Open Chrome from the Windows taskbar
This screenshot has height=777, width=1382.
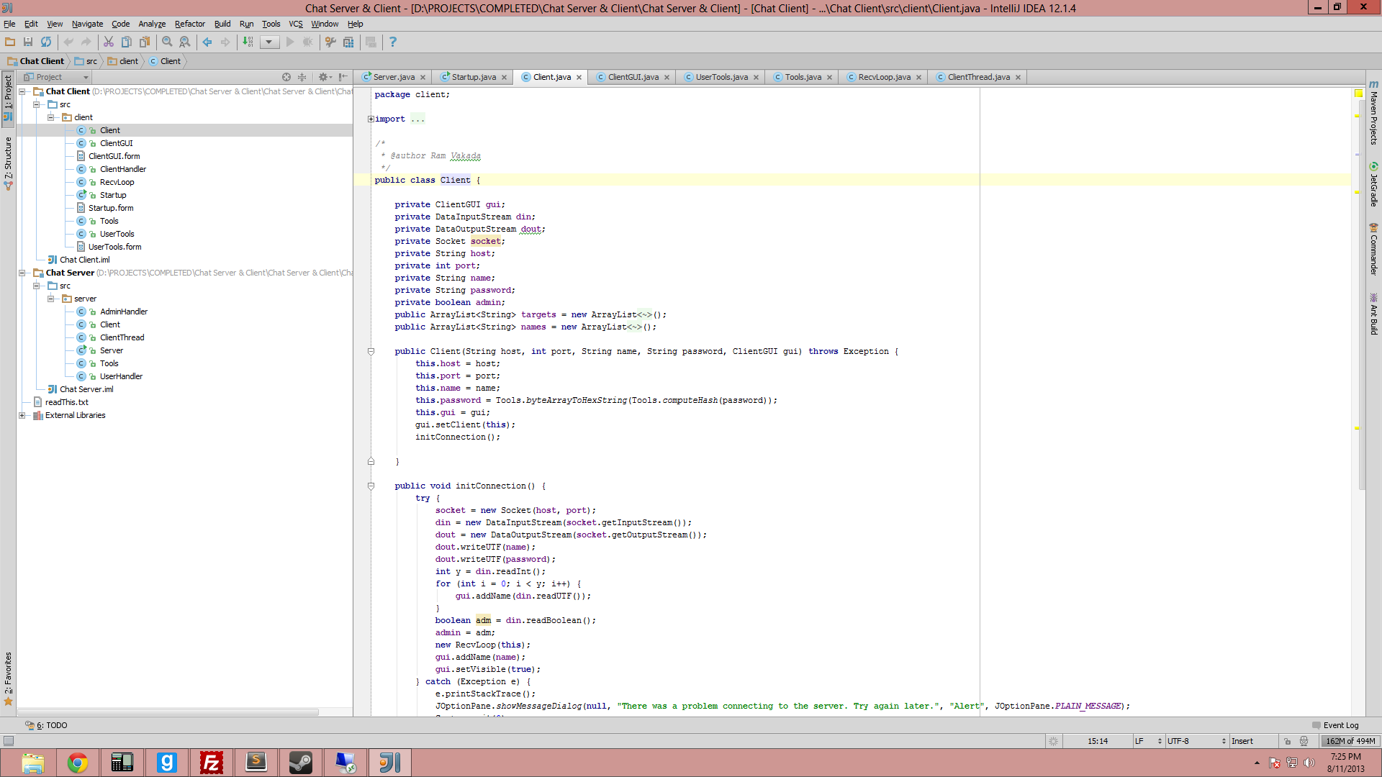pyautogui.click(x=78, y=763)
